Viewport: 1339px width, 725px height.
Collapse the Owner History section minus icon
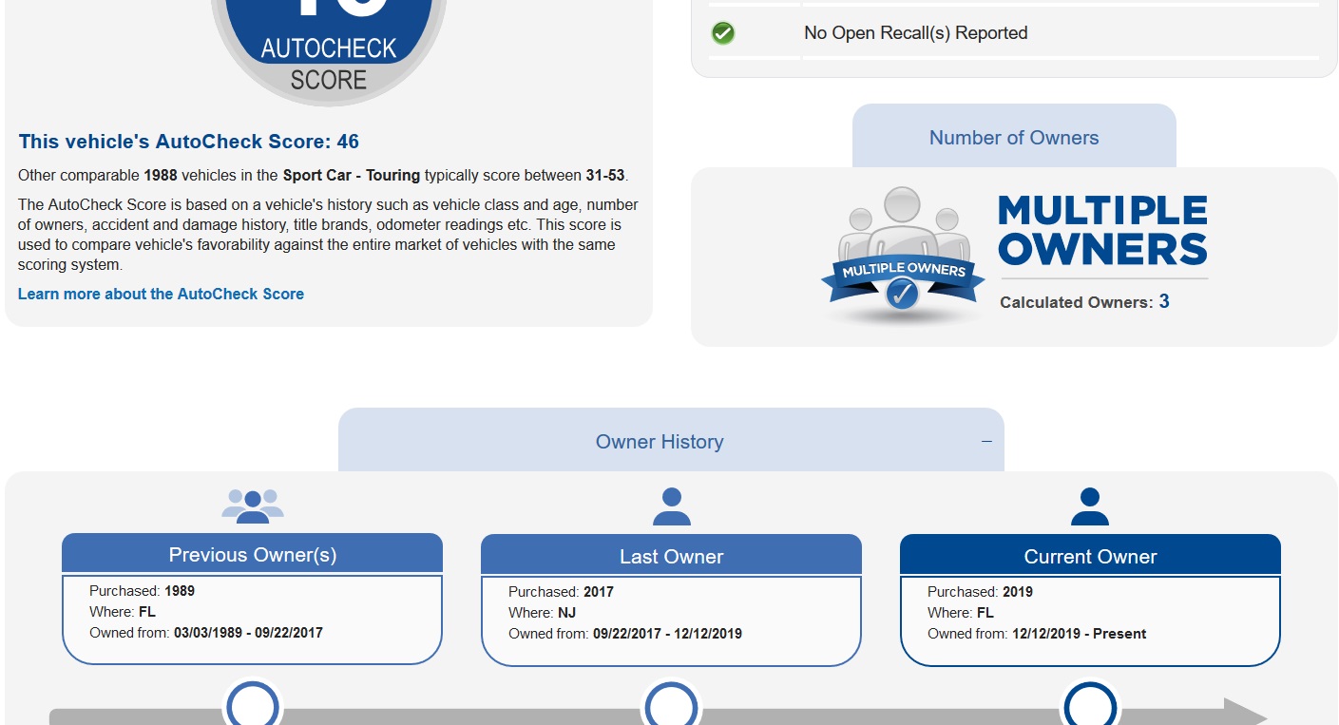point(986,441)
